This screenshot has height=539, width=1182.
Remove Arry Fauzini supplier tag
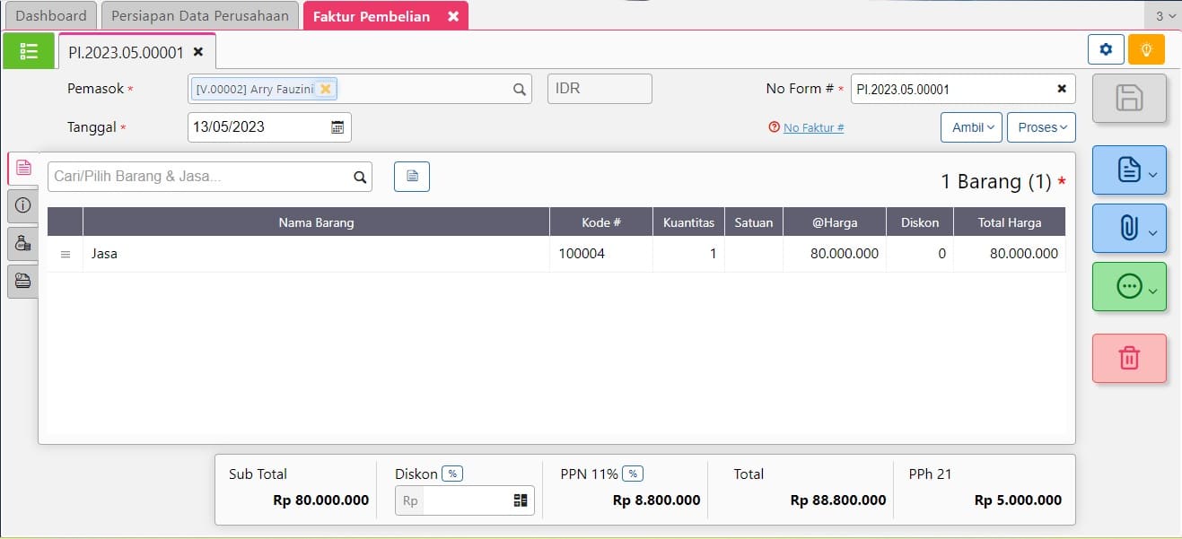326,89
